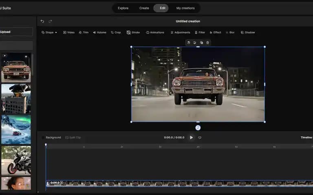The image size is (313, 195).
Task: Click the Untitled creation title
Action: coord(188,21)
